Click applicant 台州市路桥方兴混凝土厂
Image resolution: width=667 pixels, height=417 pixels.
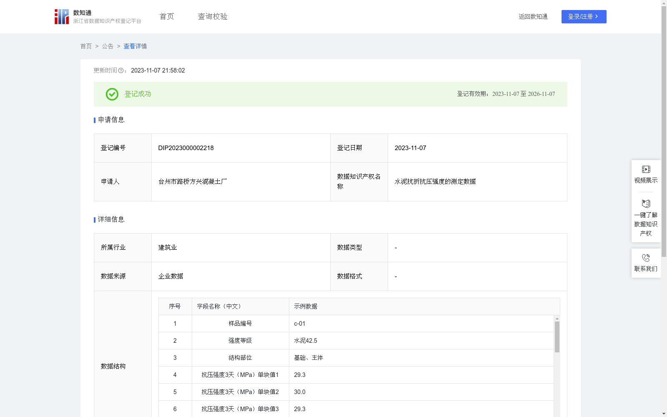[x=193, y=182]
